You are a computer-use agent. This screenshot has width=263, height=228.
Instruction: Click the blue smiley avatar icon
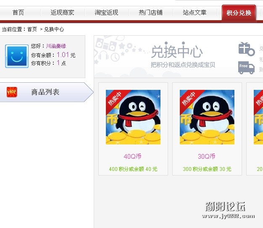pyautogui.click(x=17, y=56)
